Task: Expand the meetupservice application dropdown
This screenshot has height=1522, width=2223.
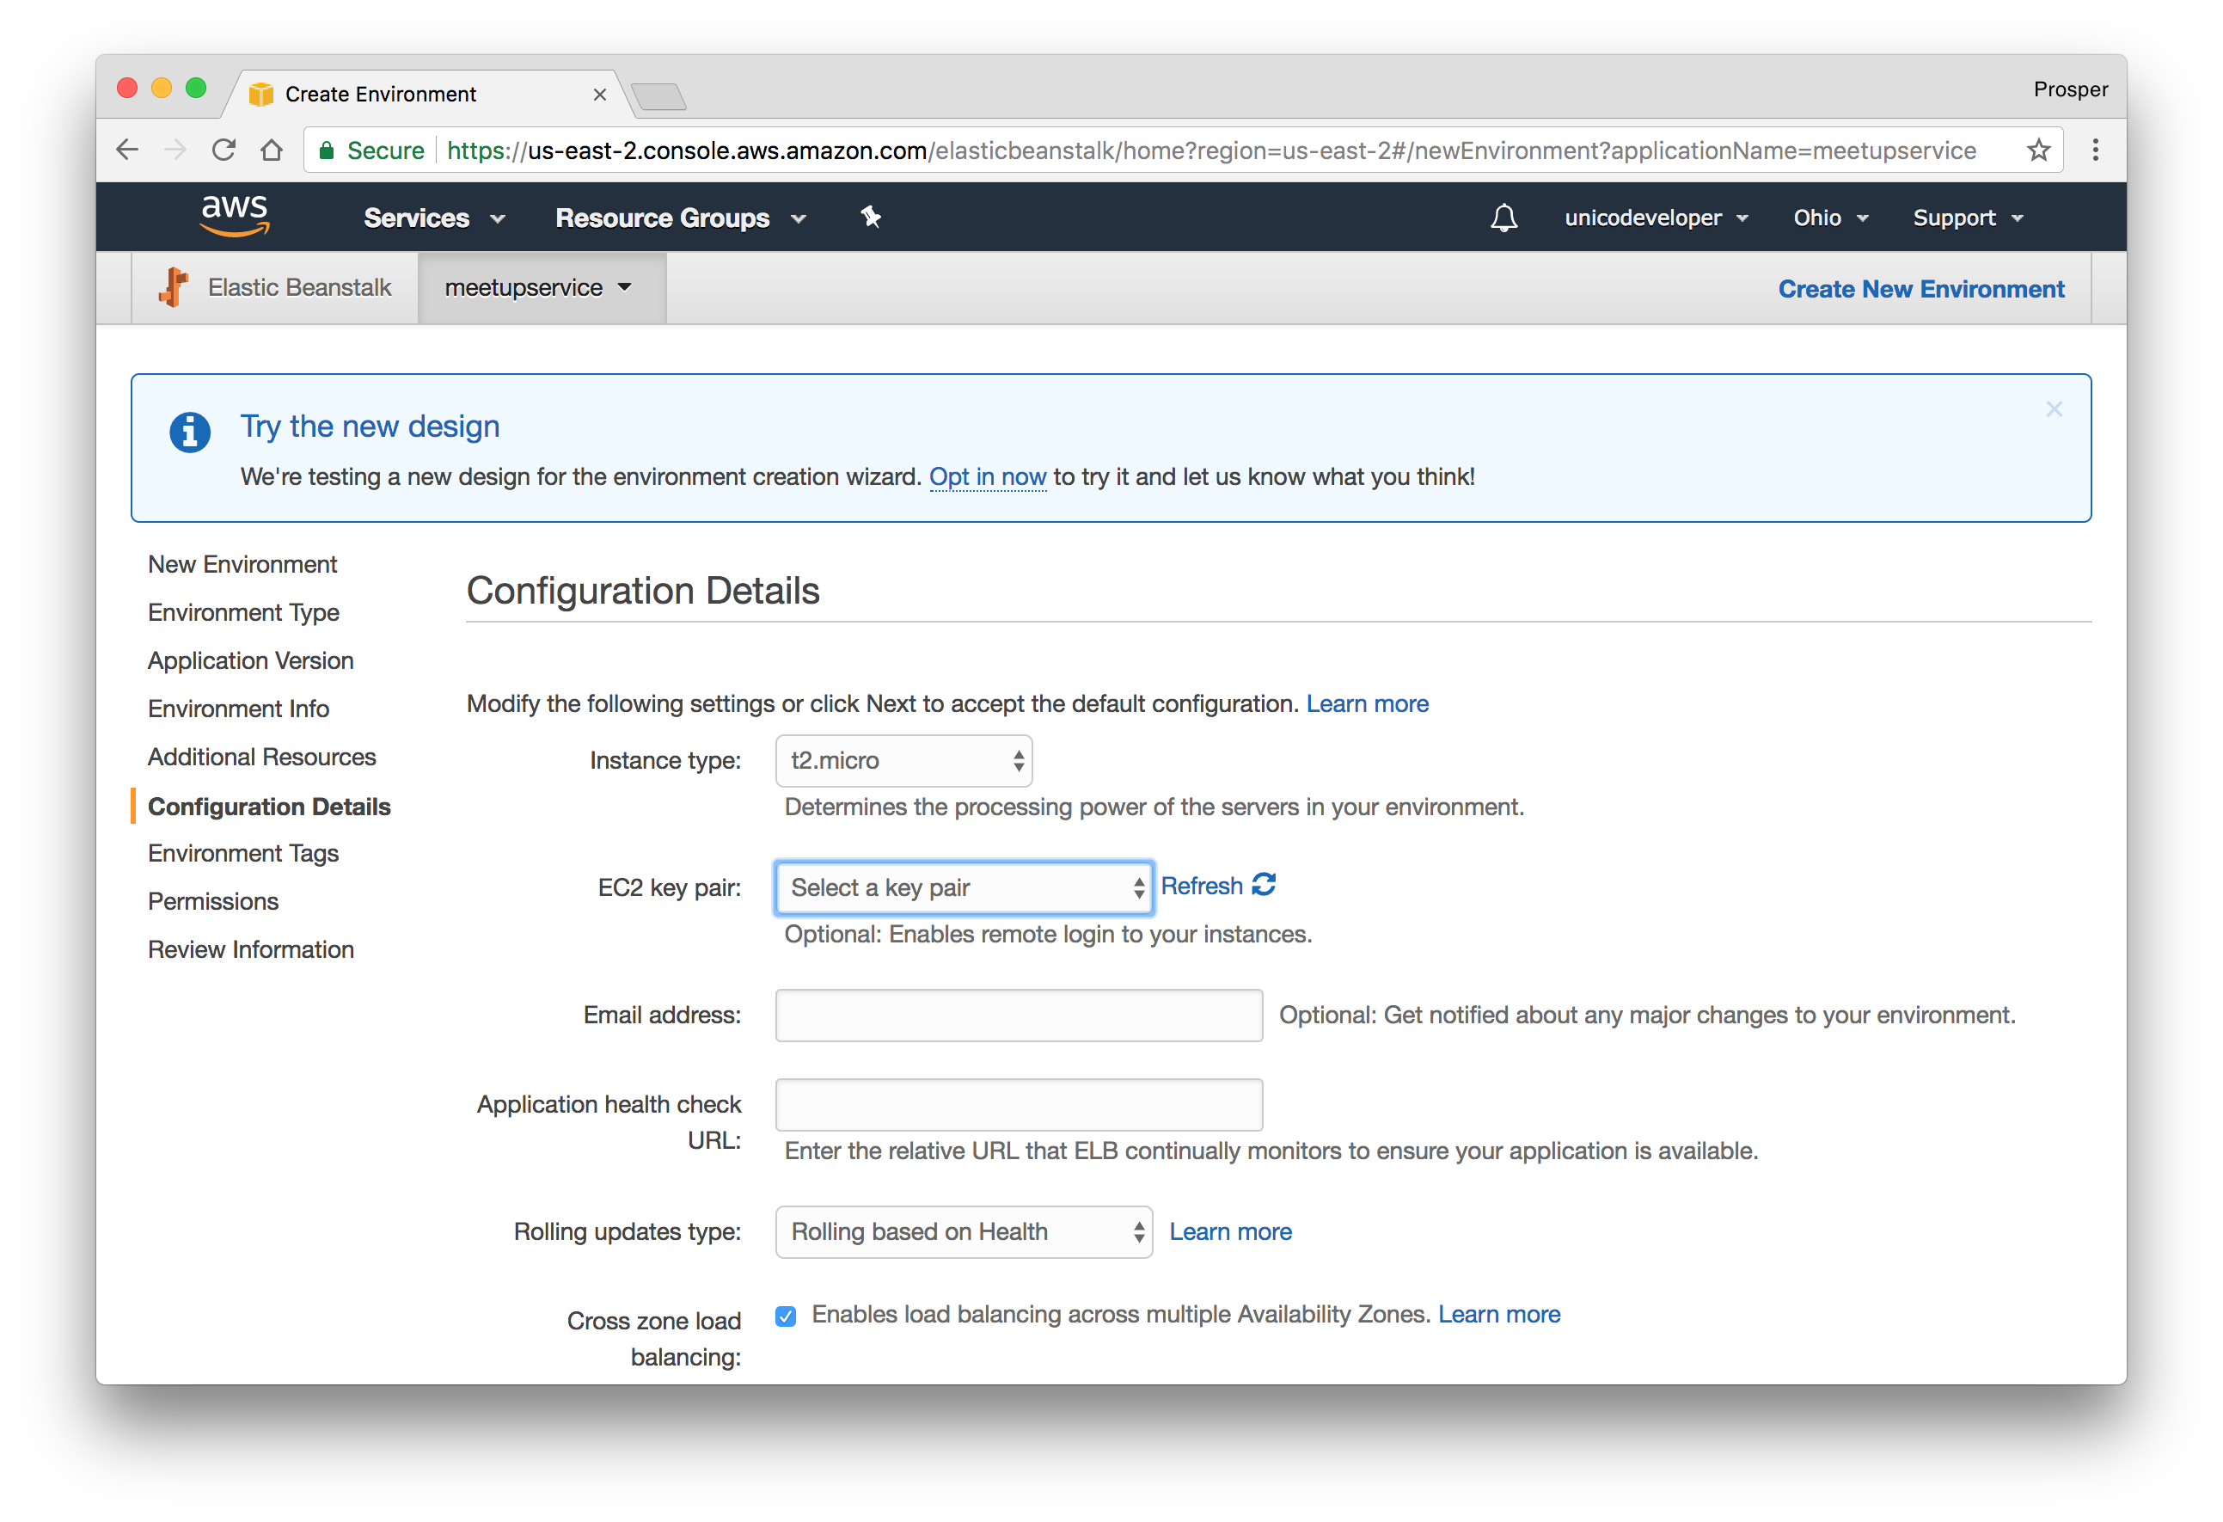Action: pyautogui.click(x=540, y=288)
